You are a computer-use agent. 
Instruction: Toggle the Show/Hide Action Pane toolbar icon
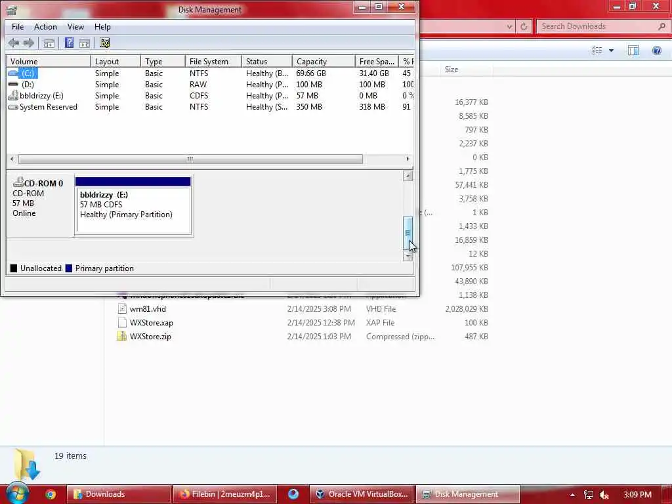(85, 43)
